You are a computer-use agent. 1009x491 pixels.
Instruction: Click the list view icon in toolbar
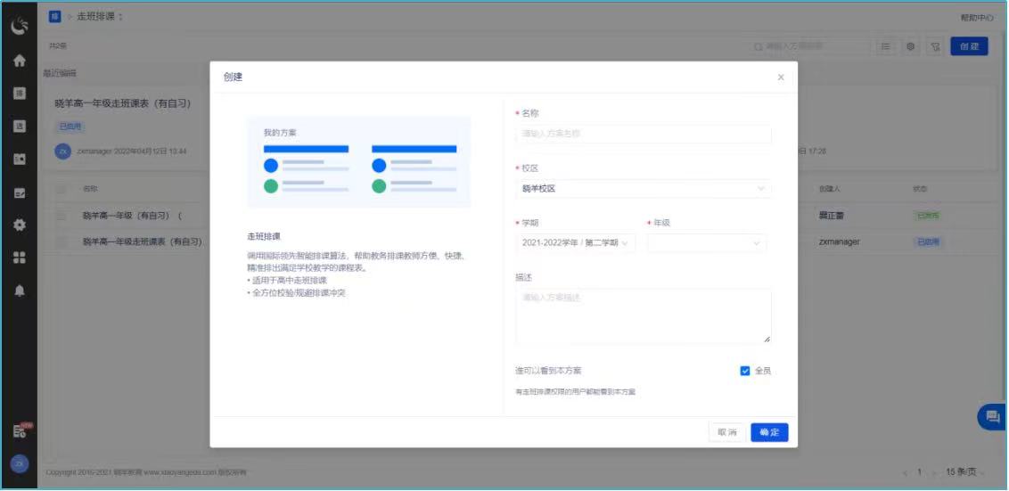(x=885, y=46)
